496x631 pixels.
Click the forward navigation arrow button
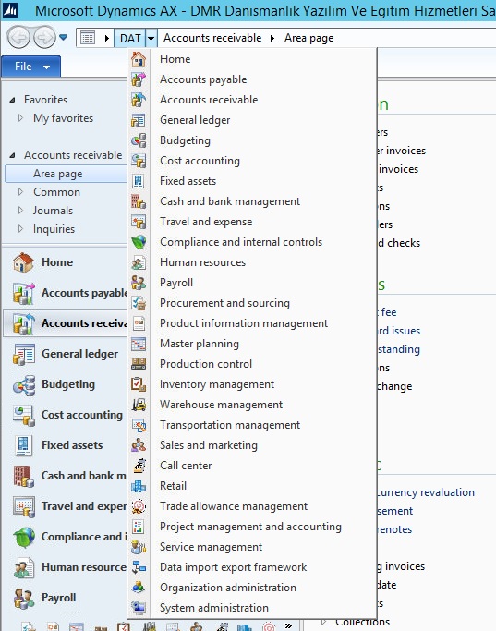pyautogui.click(x=44, y=38)
